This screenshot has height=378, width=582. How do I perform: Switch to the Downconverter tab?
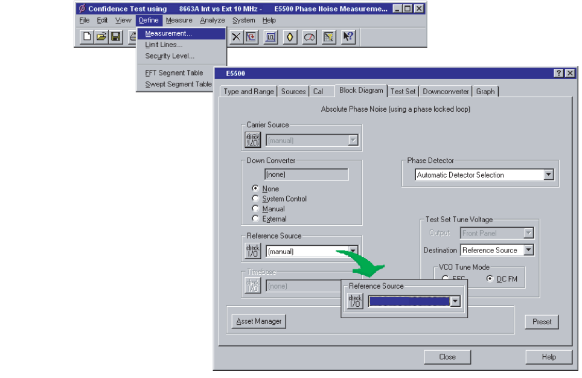coord(446,91)
